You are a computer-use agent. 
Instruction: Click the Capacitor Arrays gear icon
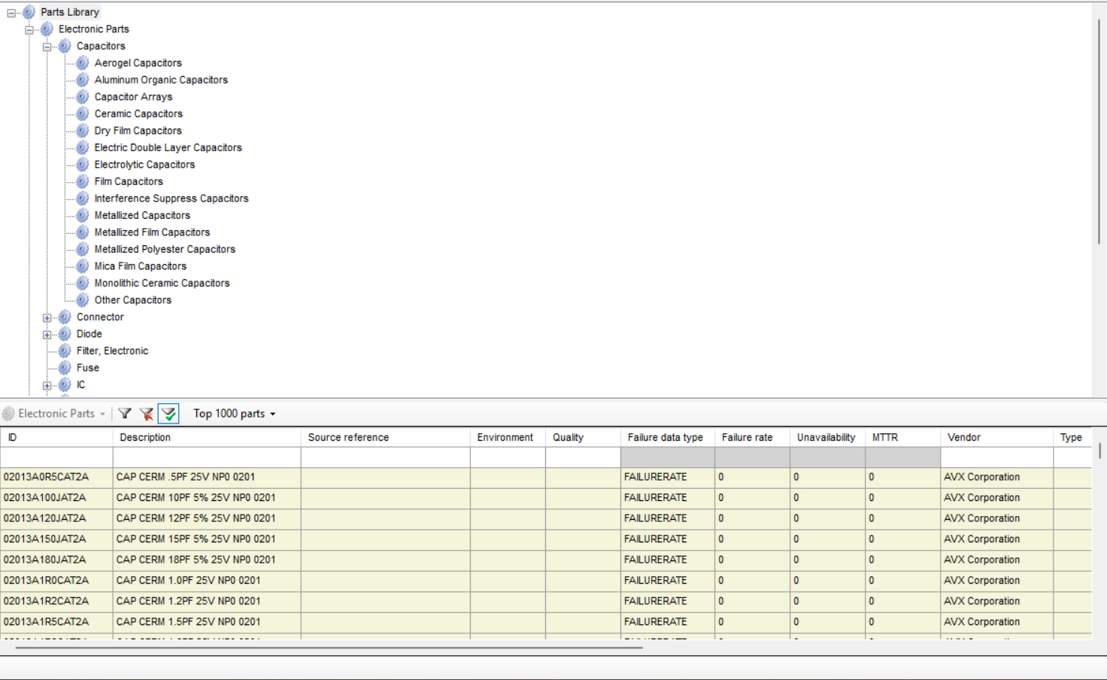[x=83, y=97]
